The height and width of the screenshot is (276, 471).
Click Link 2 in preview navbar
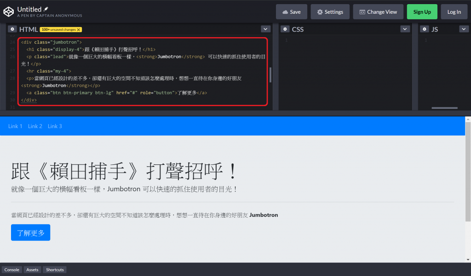point(35,126)
